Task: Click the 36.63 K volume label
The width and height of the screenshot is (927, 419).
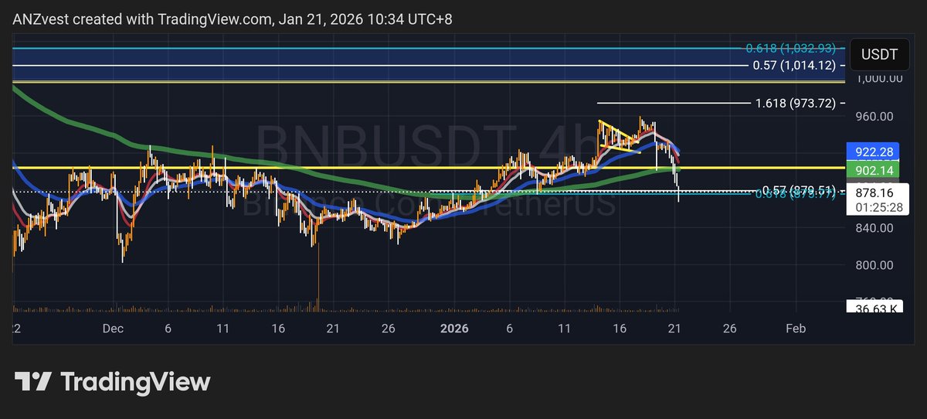Action: pyautogui.click(x=875, y=308)
